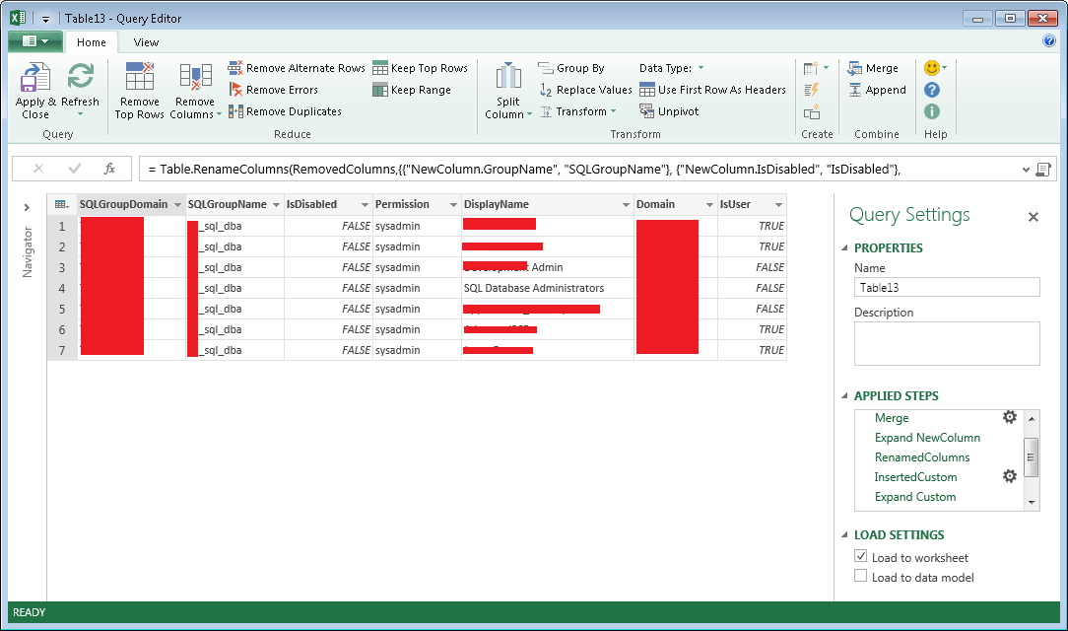Select the RenamedColumns applied step
The height and width of the screenshot is (631, 1068).
[922, 457]
